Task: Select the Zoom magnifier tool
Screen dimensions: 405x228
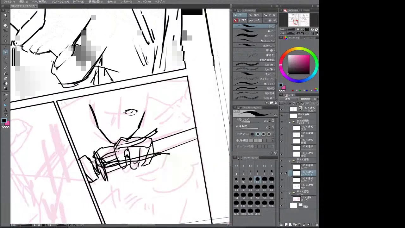Action: click(5, 15)
